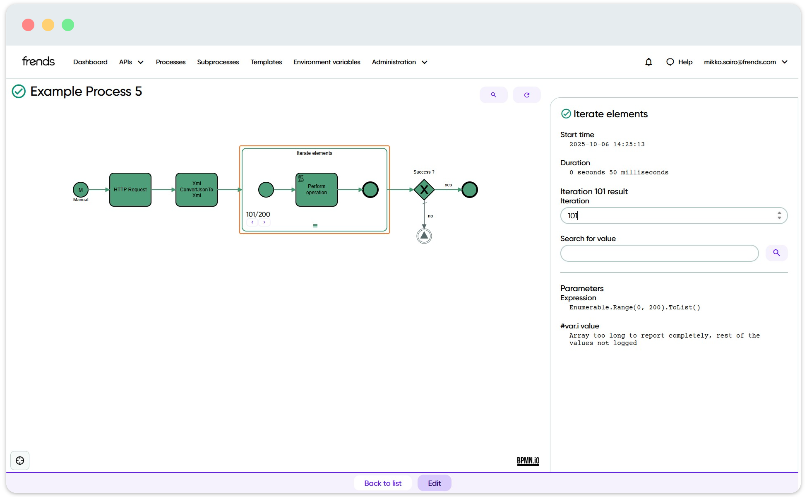Go to previous iteration arrow
Viewport: 807px width, 497px height.
252,222
